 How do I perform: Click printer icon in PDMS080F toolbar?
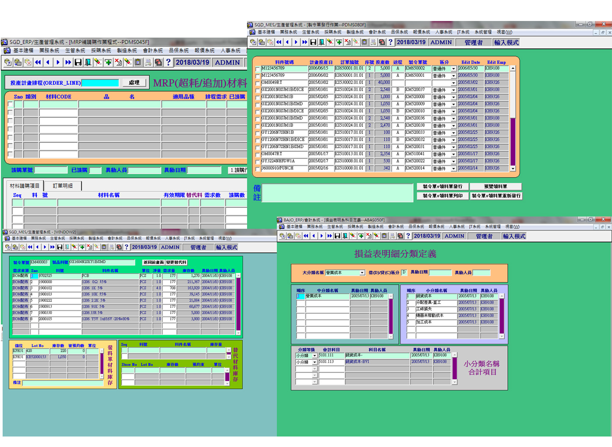[x=373, y=42]
